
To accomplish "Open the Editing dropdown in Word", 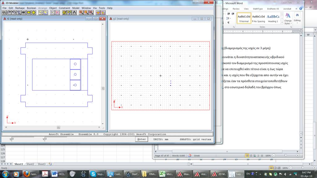I will [297, 19].
